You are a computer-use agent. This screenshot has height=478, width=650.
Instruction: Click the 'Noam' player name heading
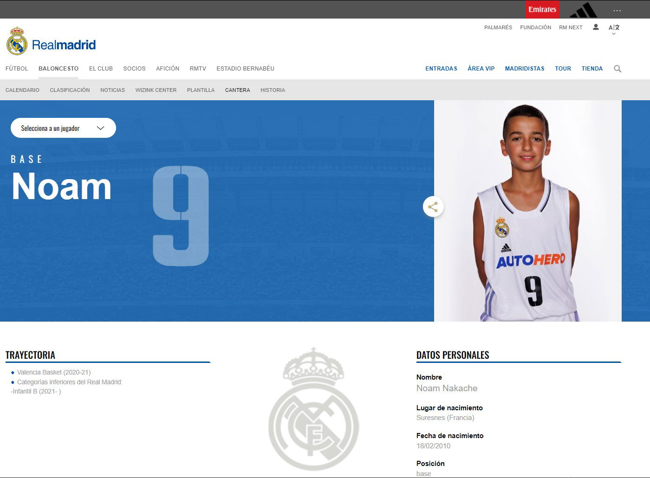click(x=62, y=186)
